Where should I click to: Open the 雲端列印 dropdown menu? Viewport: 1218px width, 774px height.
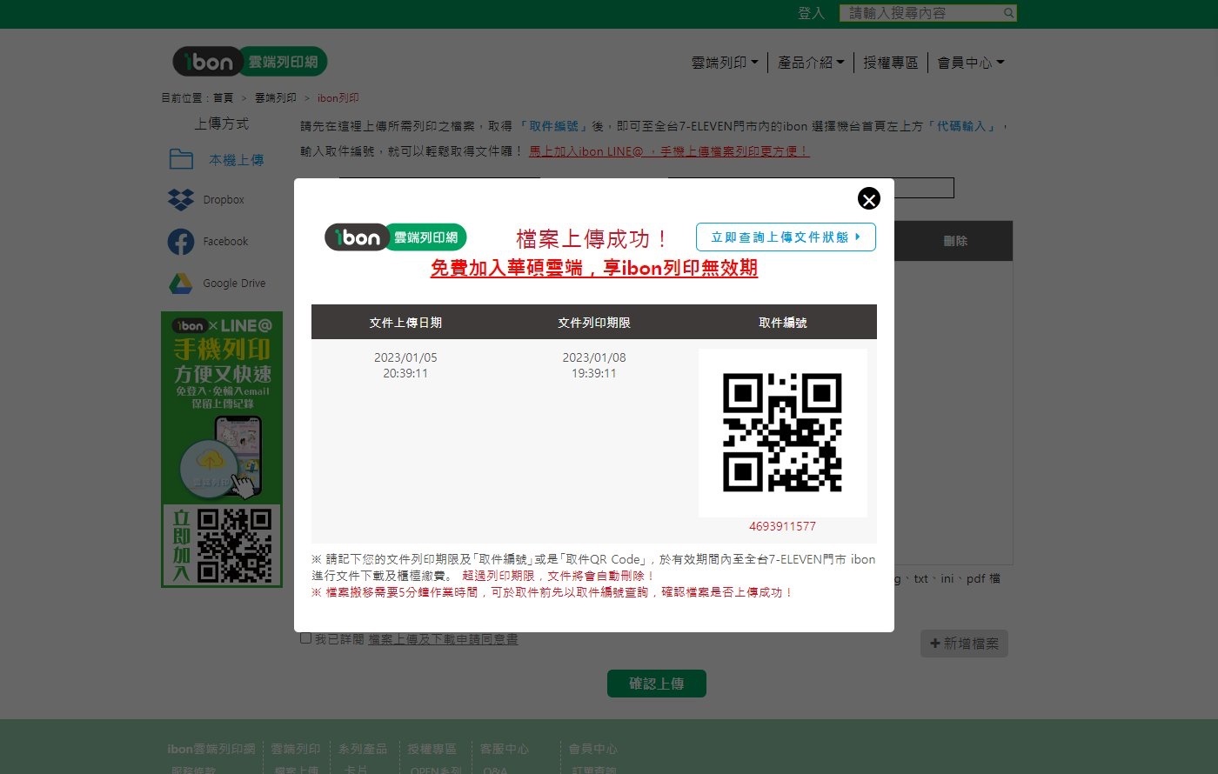pos(725,63)
